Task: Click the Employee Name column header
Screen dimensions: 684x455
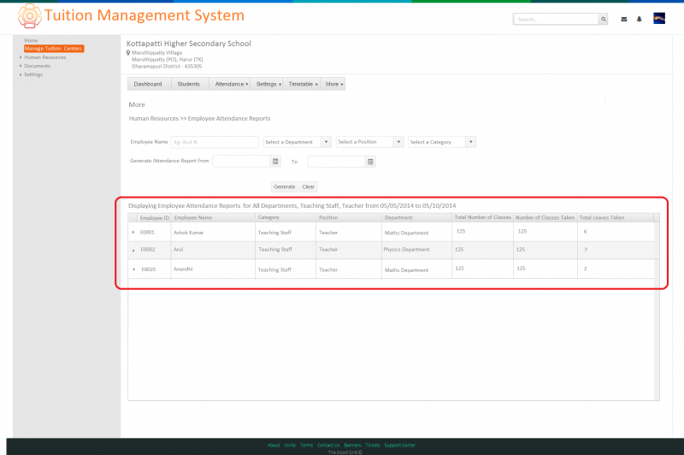Action: pos(213,218)
